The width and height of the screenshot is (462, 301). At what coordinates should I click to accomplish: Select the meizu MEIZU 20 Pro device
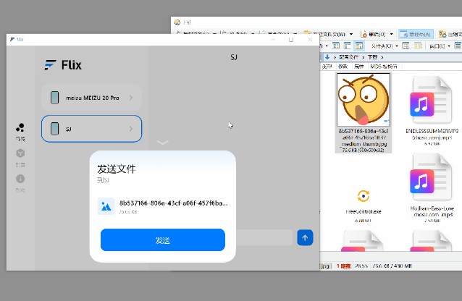point(92,98)
